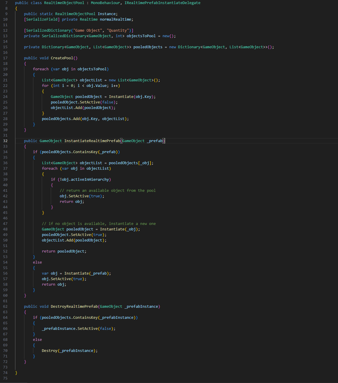This screenshot has height=383, width=338.
Task: Click the comment "return an available object from the pool"
Action: click(x=108, y=191)
